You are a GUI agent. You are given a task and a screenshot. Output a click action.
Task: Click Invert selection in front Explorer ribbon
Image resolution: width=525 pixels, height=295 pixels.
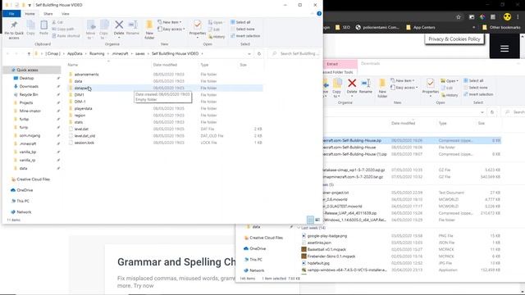click(x=245, y=36)
